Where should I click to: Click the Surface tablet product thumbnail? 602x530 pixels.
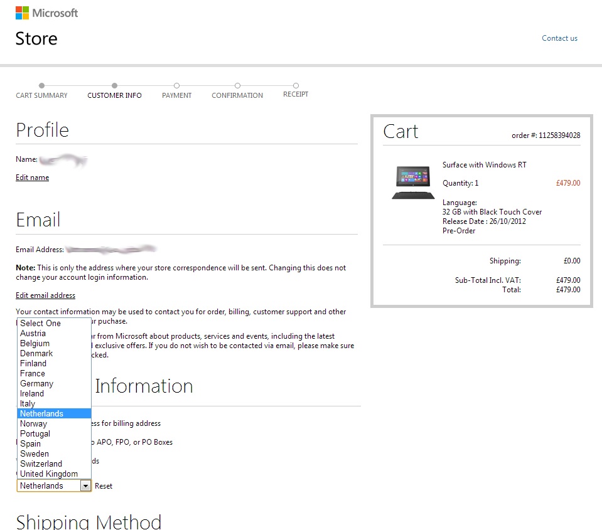(x=413, y=182)
